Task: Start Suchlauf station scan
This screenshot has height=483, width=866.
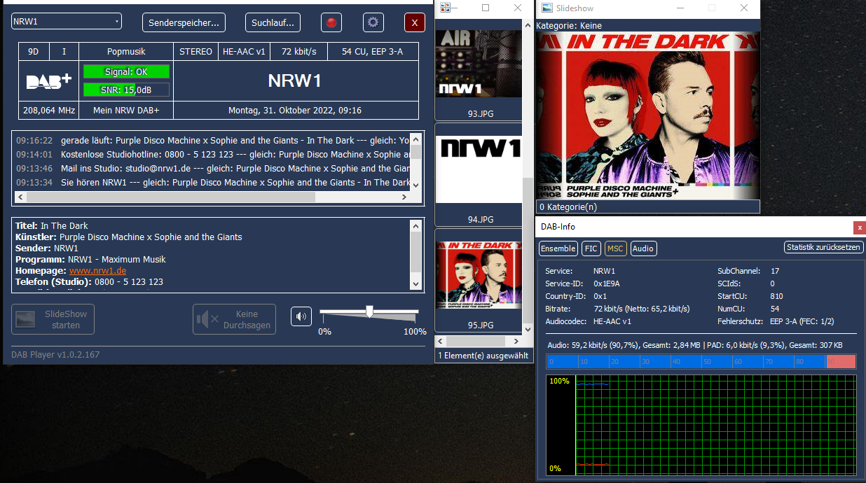Action: 273,22
